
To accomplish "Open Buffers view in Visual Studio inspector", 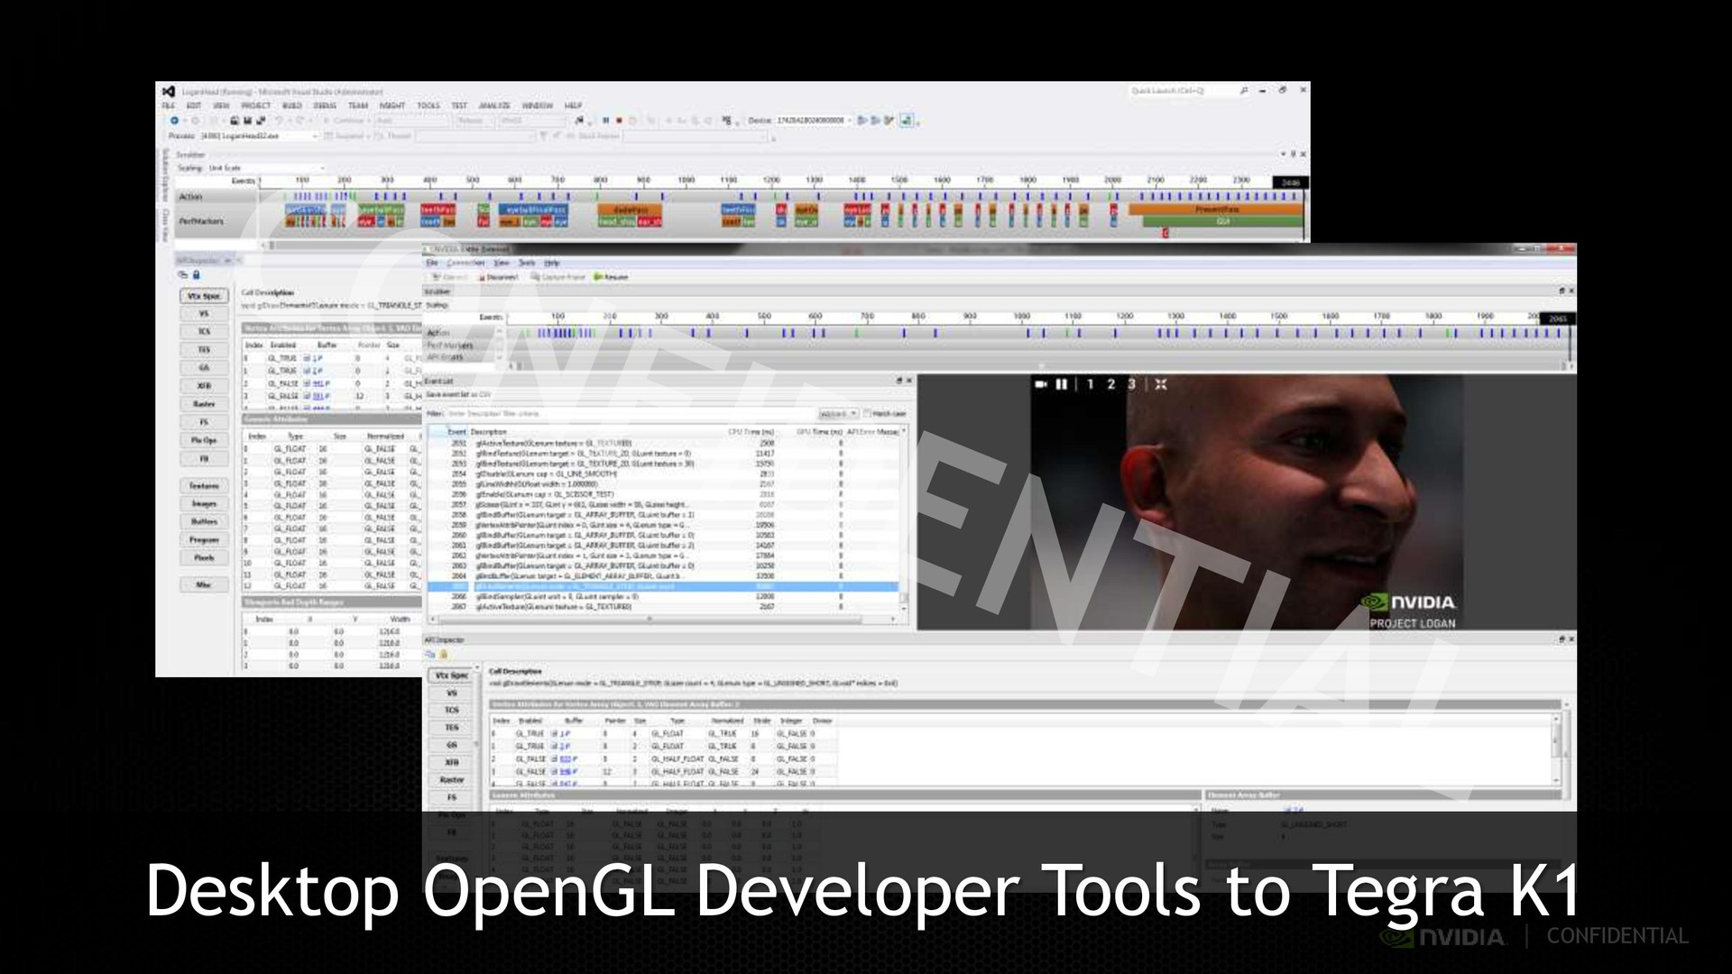I will pos(204,521).
